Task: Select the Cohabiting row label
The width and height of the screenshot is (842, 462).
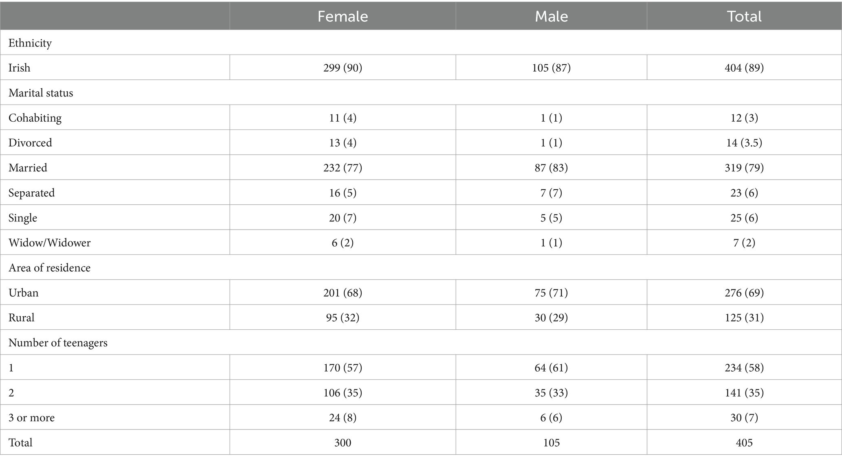Action: (35, 118)
